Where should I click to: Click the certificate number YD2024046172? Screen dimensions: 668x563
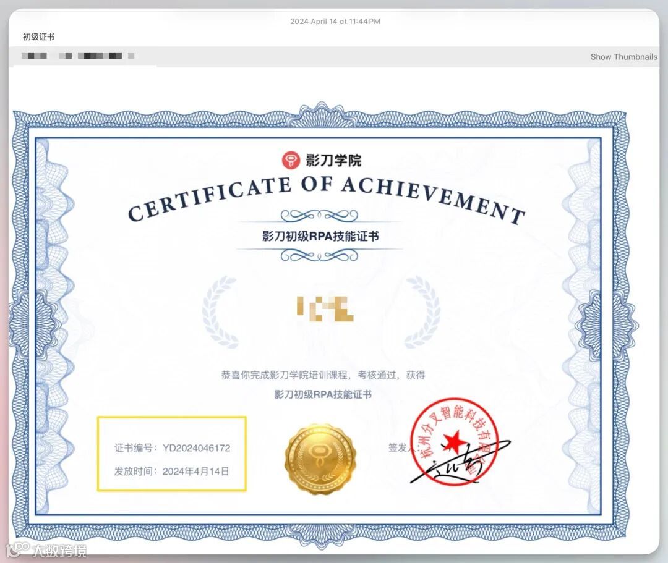pos(197,447)
